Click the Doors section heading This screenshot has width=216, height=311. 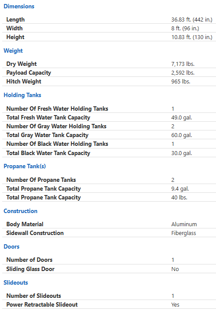pos(11,246)
